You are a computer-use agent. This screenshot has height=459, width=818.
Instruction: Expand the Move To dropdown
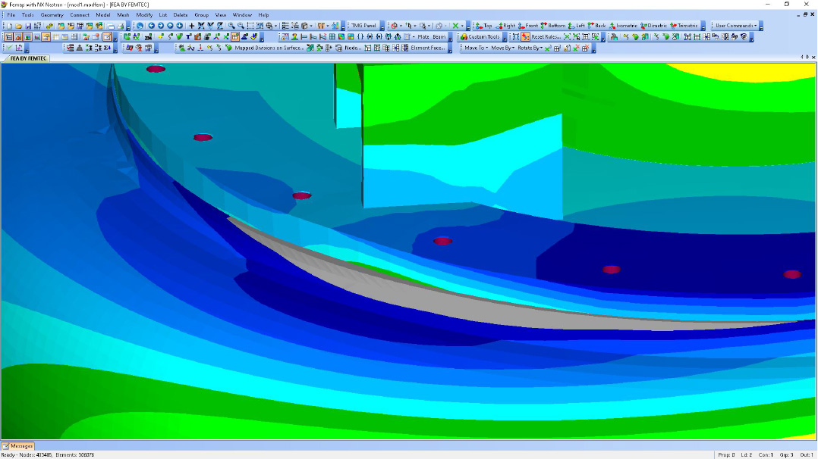point(476,48)
